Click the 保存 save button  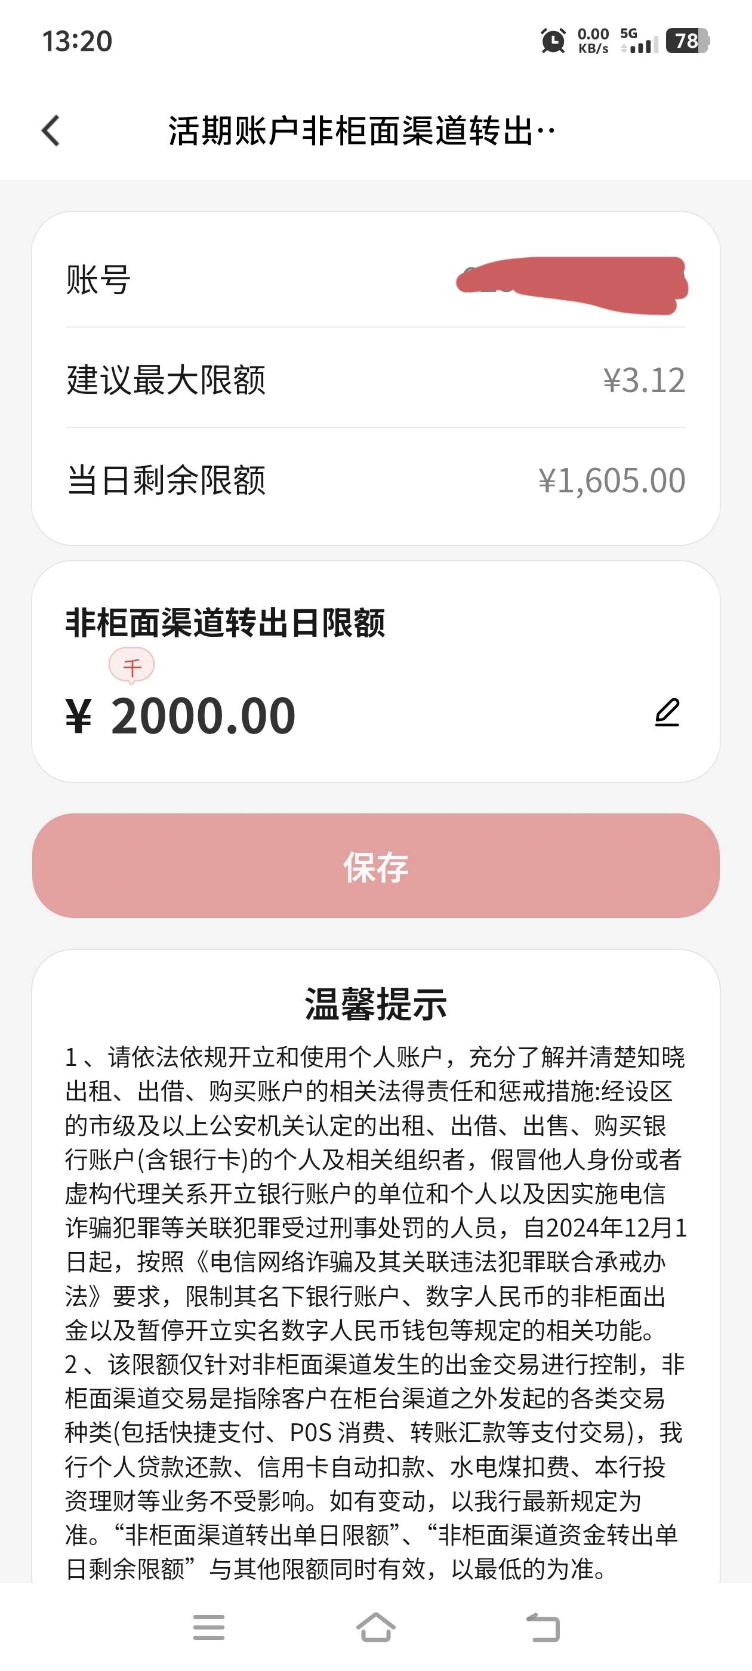click(375, 866)
